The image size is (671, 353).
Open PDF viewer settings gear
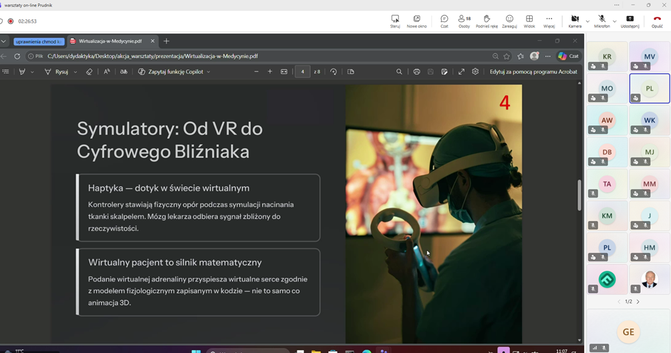point(475,71)
